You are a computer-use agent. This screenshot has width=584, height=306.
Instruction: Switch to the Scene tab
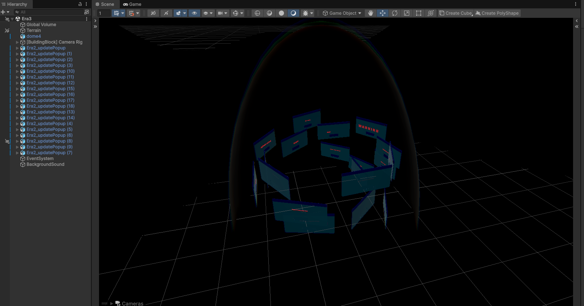[105, 4]
